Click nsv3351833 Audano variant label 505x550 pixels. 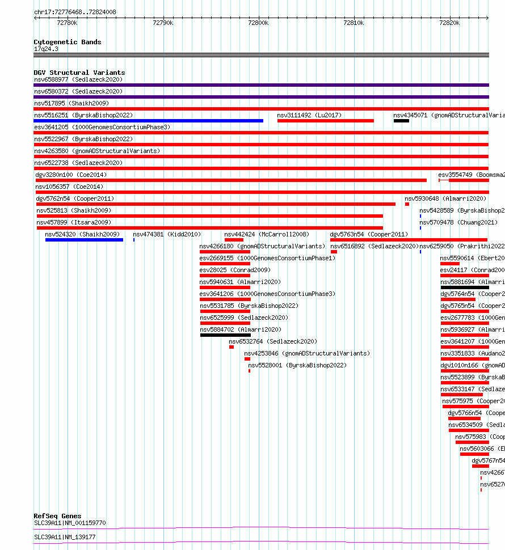tap(473, 354)
